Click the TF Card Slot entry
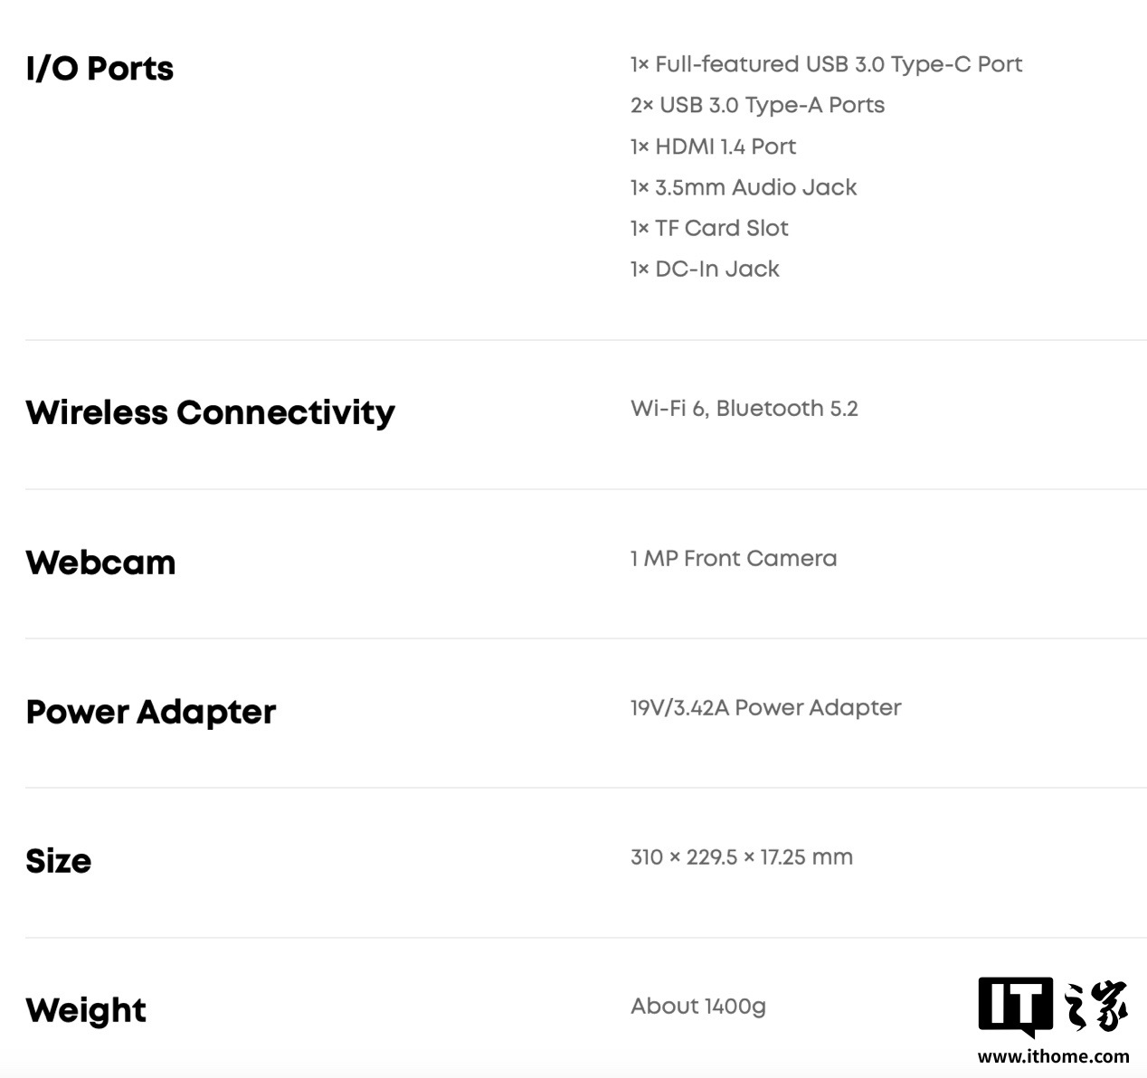 (709, 228)
